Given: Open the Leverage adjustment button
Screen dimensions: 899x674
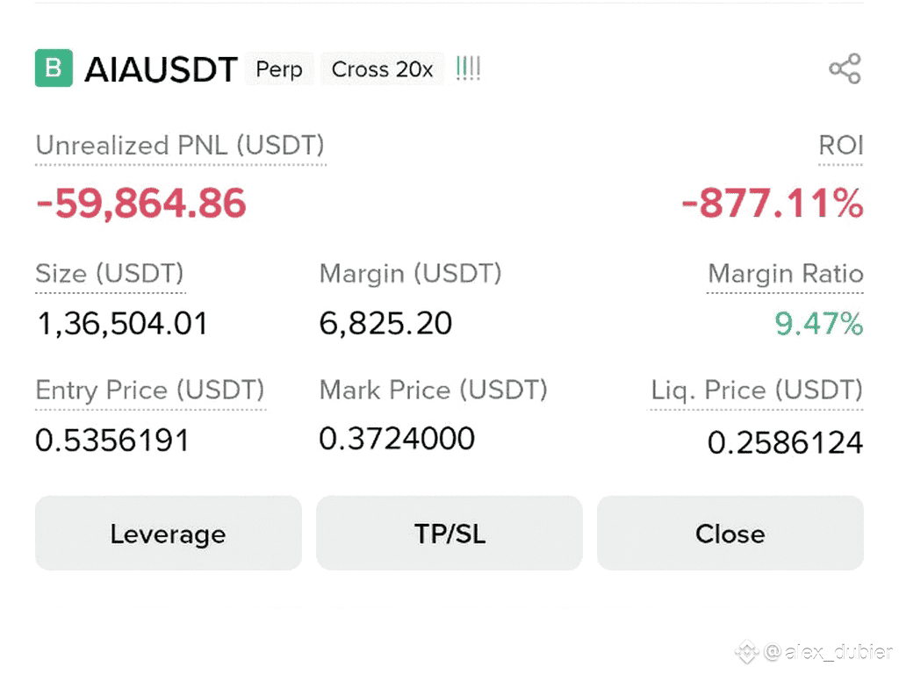Looking at the screenshot, I should pos(168,533).
